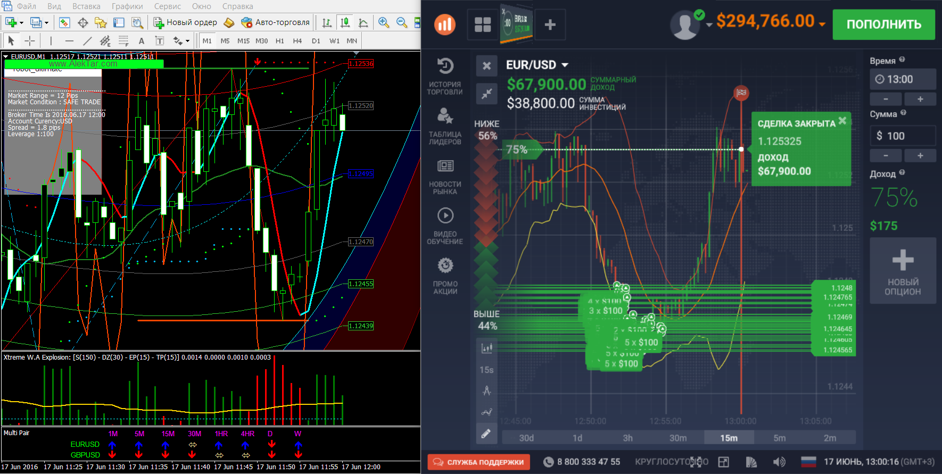Open Видео обучение in the sidebar
The image size is (942, 474).
tap(445, 226)
